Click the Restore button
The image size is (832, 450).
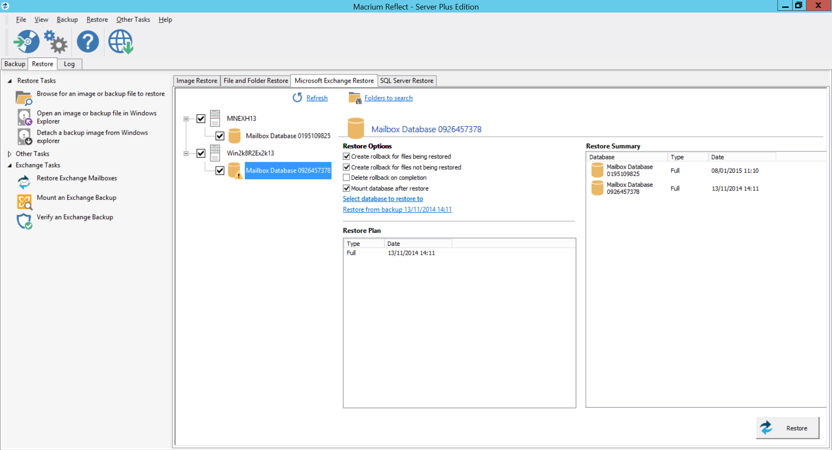[788, 428]
